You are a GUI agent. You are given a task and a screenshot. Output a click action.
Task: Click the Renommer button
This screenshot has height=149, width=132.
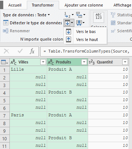(16, 31)
